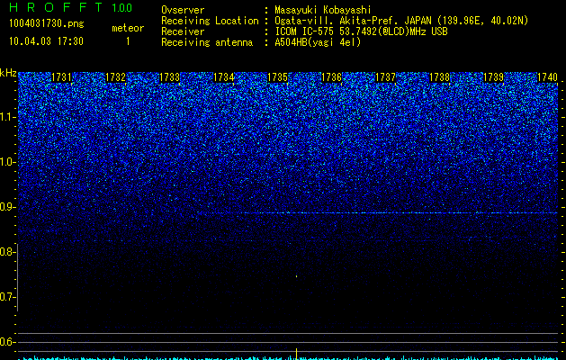Click the Ogata-vill. Akita-Pref. JAPAN location text
Screen dimensions: 566x360
(401, 21)
